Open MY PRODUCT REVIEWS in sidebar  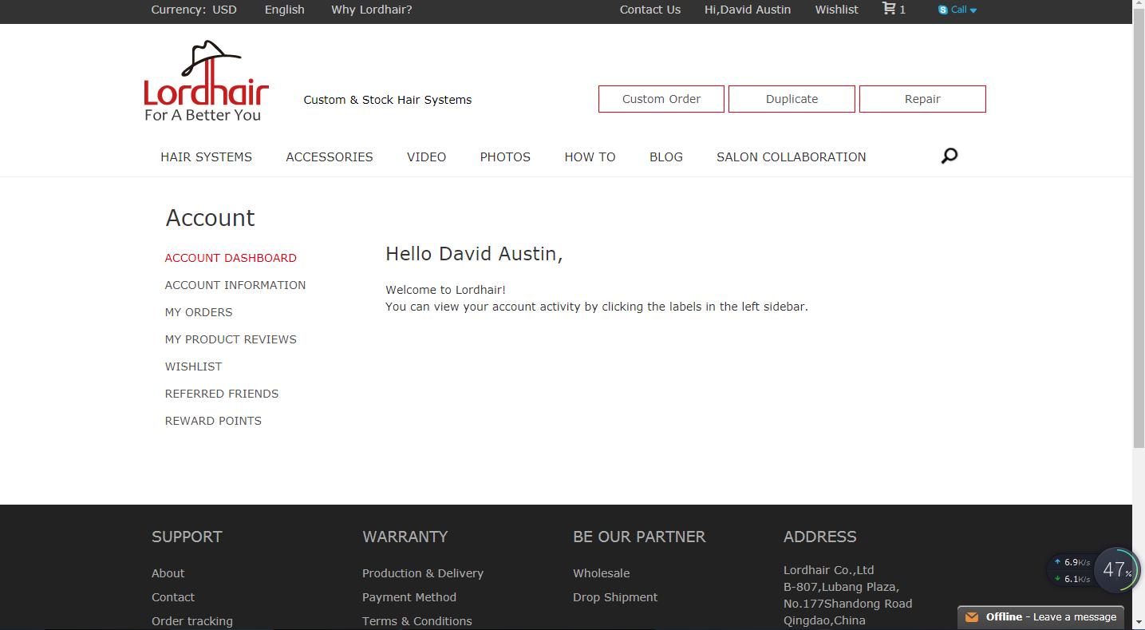[231, 339]
